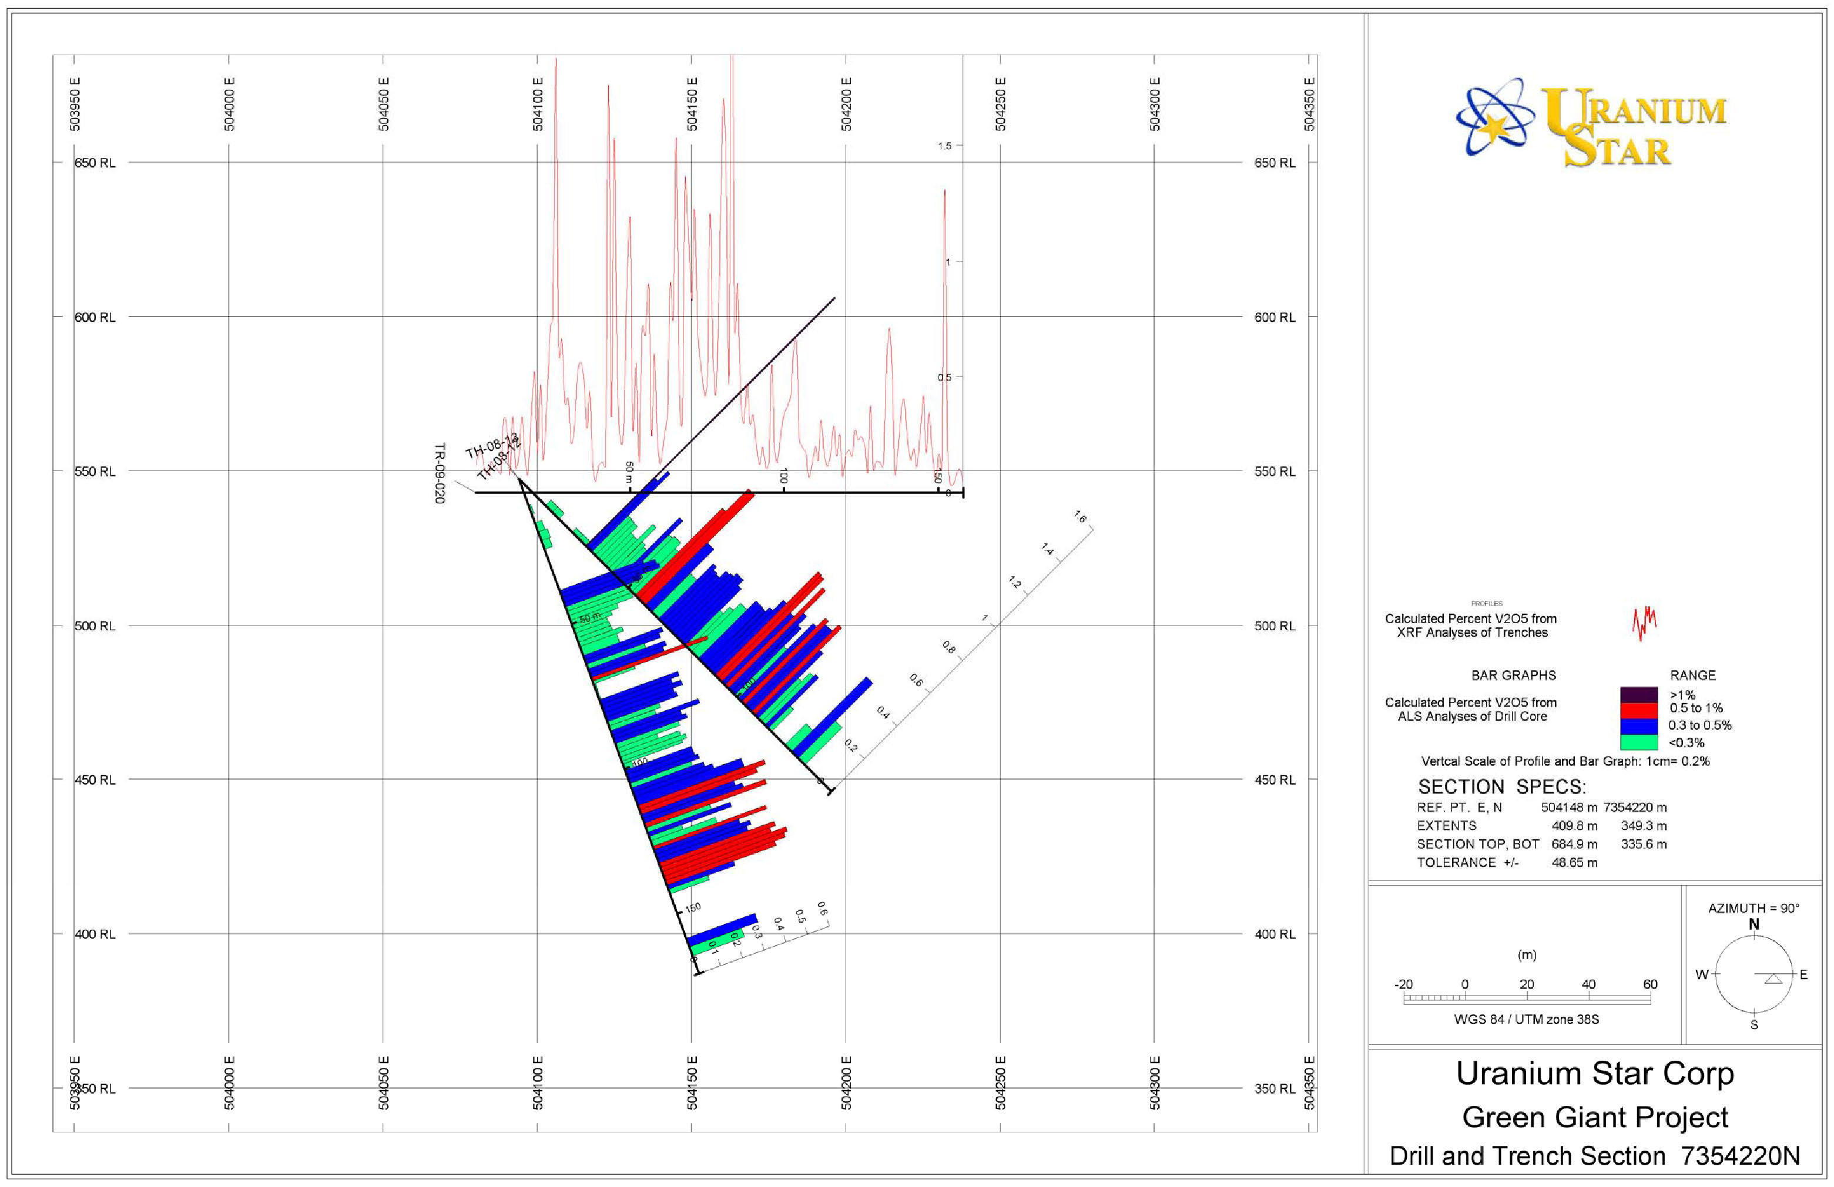Image resolution: width=1834 pixels, height=1187 pixels.
Task: Click the 'BAR GRAPHS' legend heading
Action: 1513,675
